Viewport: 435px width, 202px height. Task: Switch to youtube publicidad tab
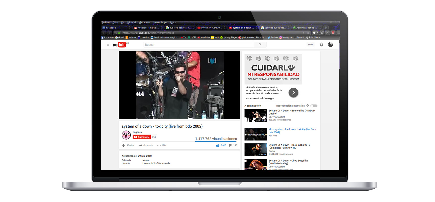275,28
